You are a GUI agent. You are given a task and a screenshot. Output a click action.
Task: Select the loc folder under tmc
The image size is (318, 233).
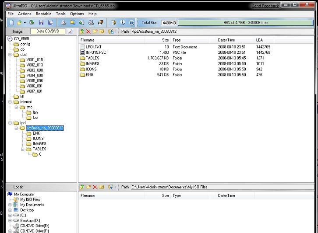click(35, 118)
